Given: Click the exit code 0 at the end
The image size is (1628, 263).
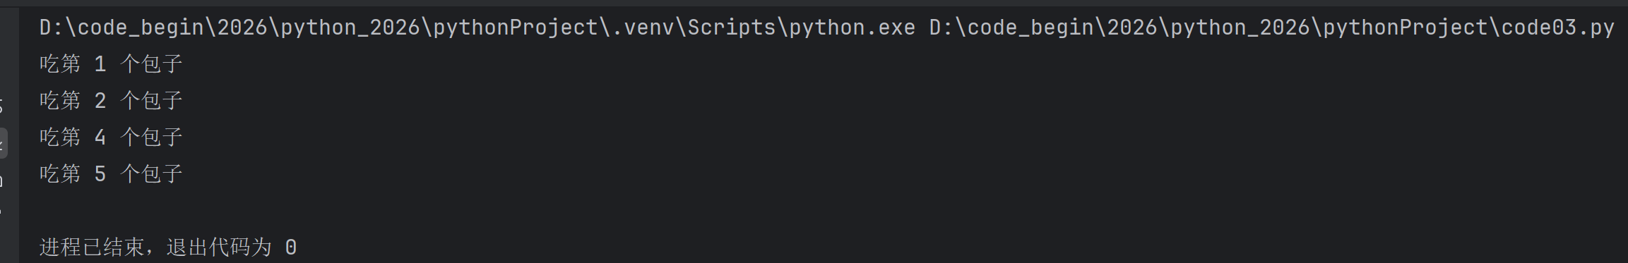Looking at the screenshot, I should [291, 247].
